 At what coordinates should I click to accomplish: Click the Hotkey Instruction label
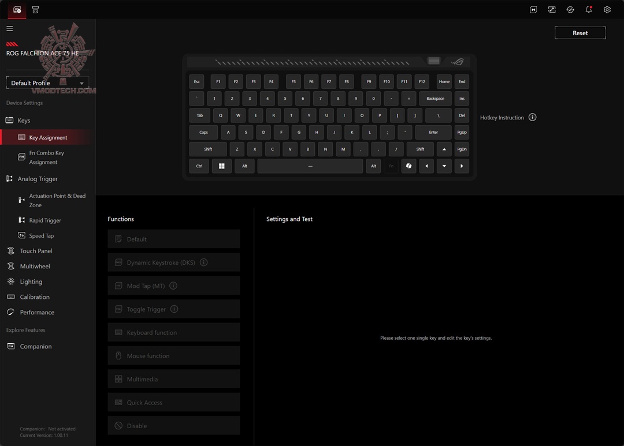[x=502, y=118]
